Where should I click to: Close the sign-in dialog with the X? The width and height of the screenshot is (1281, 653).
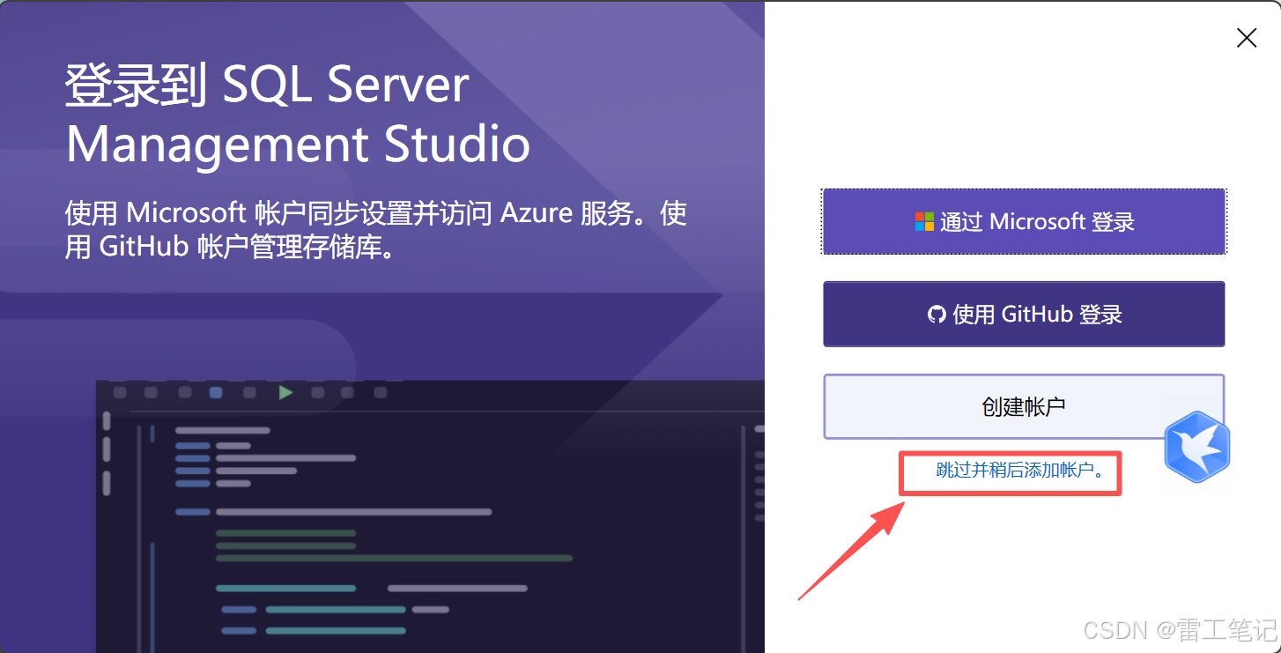coord(1247,37)
